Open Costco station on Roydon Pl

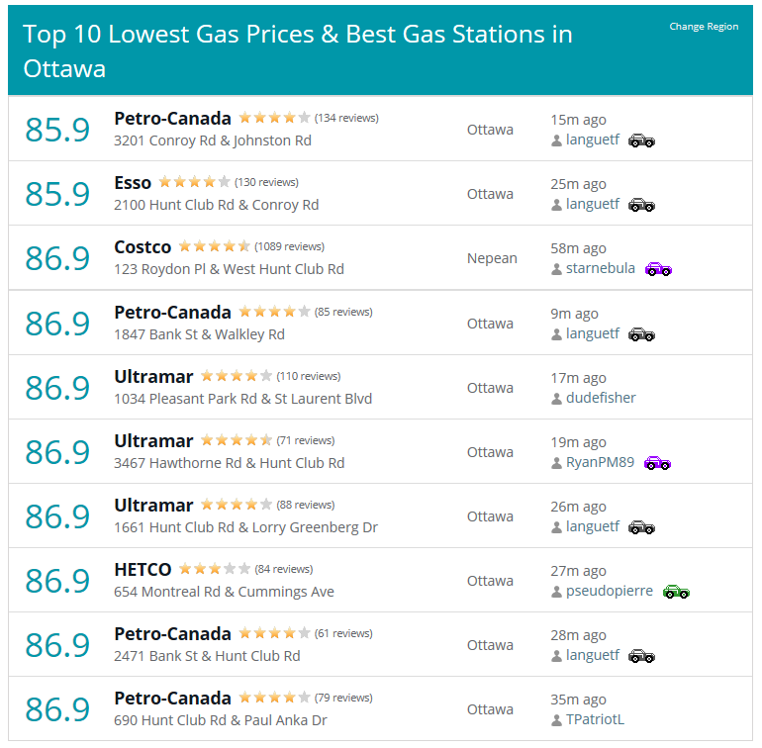click(x=143, y=247)
